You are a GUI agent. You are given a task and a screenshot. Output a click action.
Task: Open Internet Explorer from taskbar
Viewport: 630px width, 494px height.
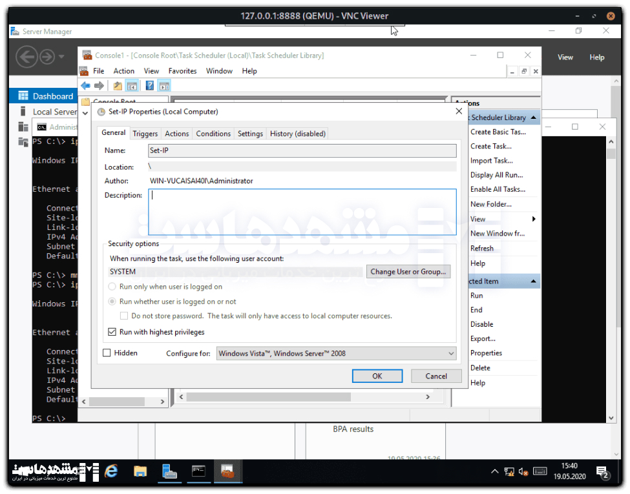(111, 472)
